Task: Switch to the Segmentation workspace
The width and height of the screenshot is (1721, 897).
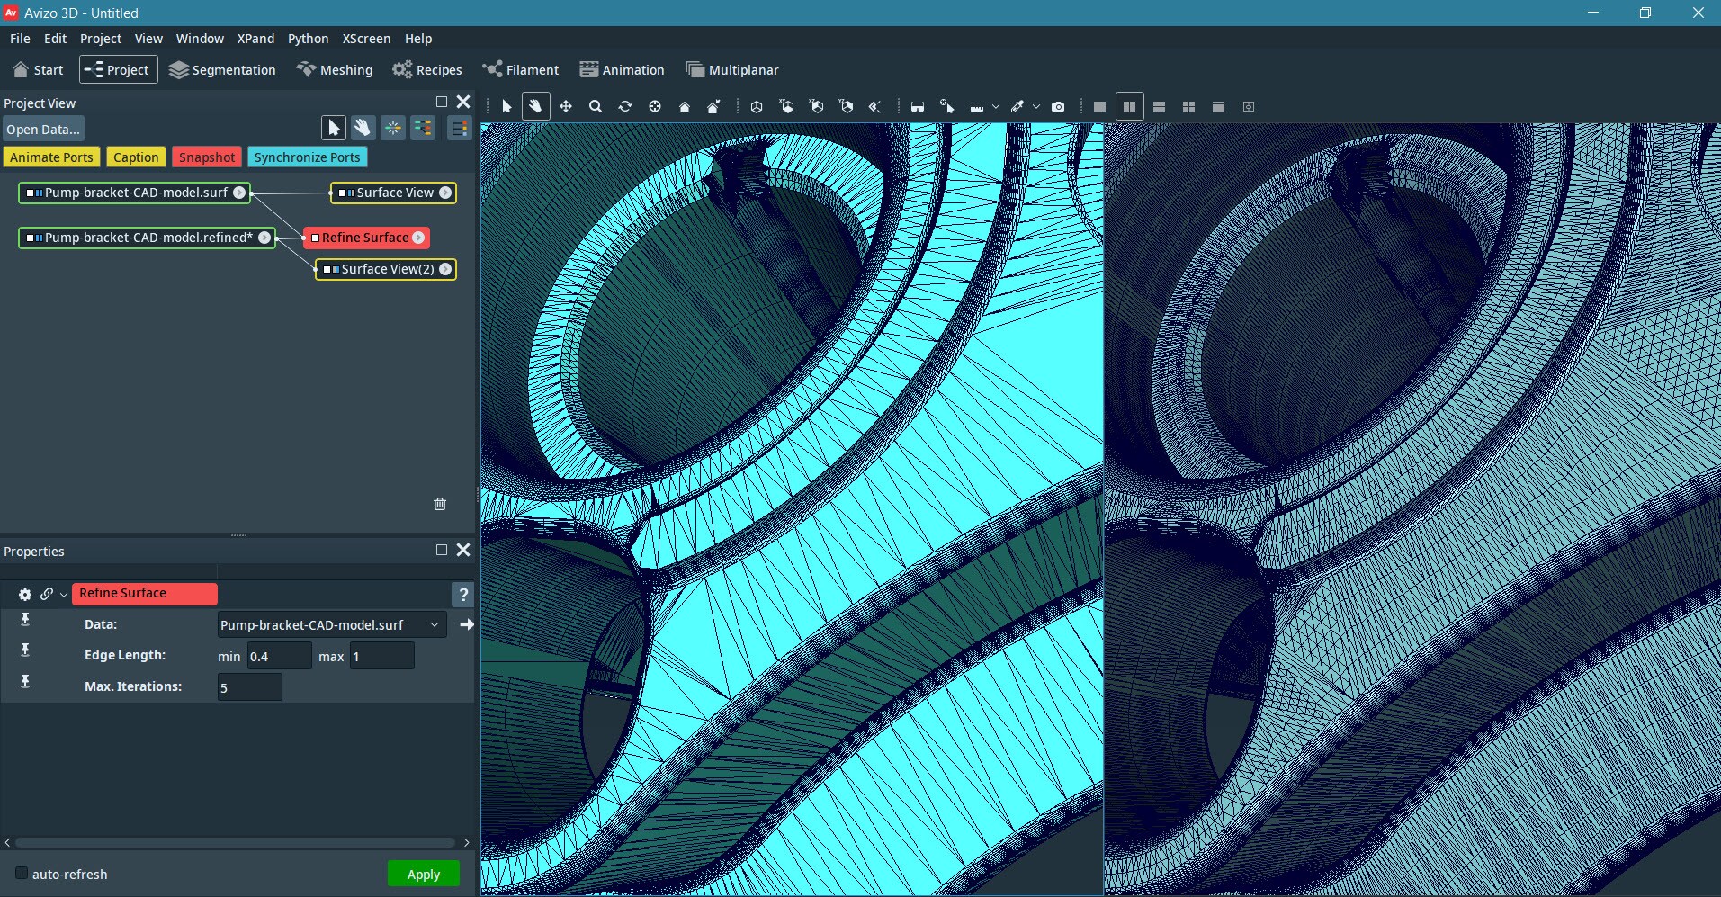Action: (x=222, y=69)
